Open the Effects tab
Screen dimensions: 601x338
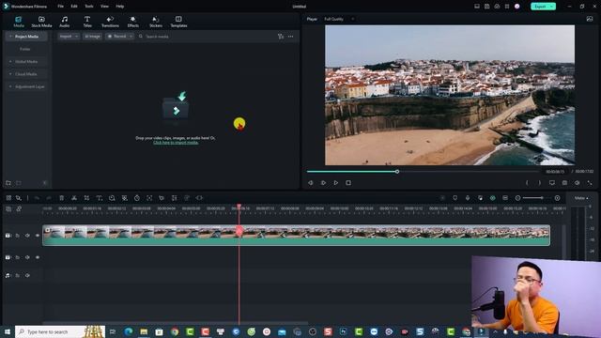(x=133, y=22)
